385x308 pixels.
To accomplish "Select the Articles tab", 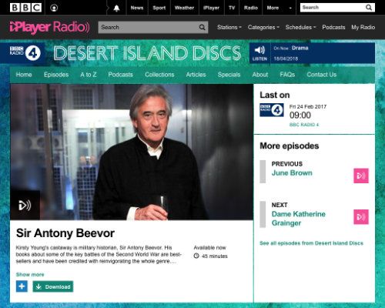I will coord(196,75).
